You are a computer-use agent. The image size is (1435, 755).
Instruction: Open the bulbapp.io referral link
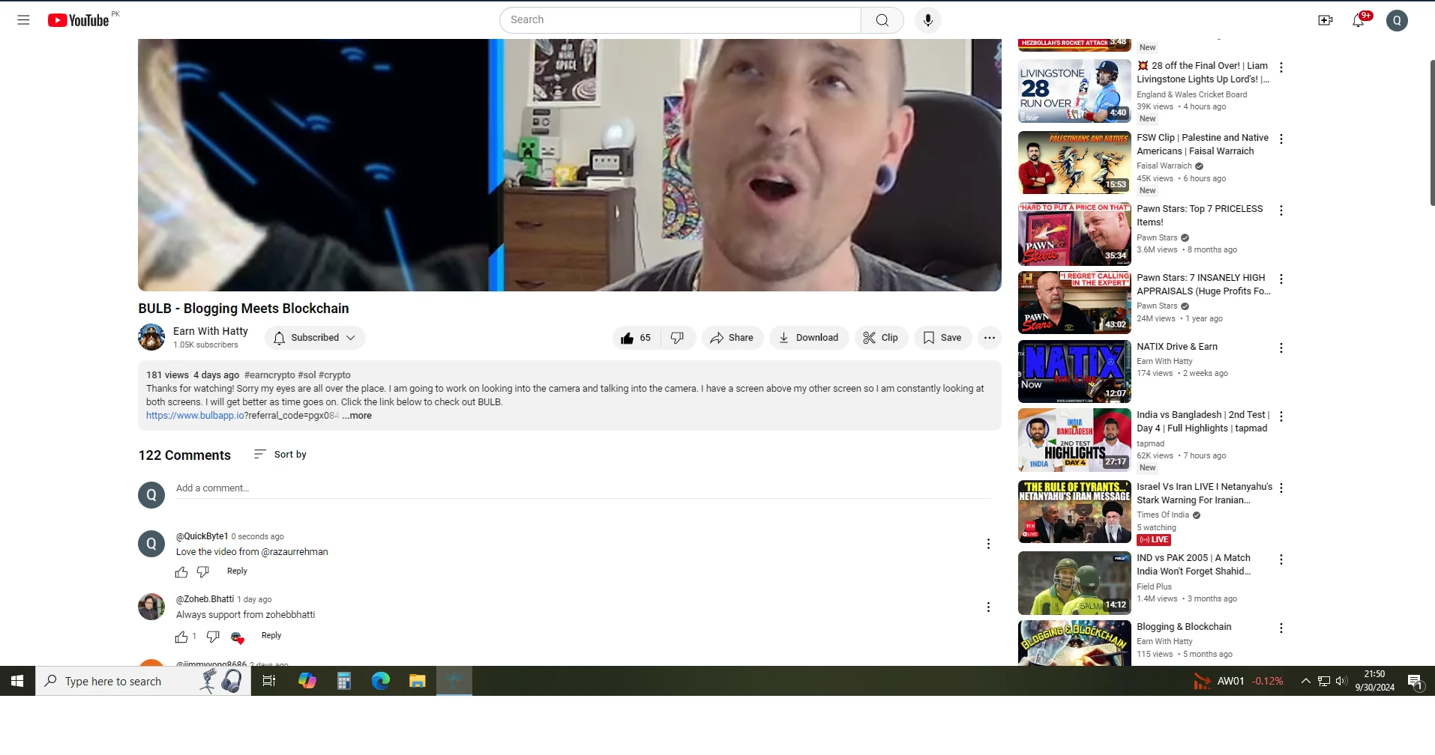(242, 416)
